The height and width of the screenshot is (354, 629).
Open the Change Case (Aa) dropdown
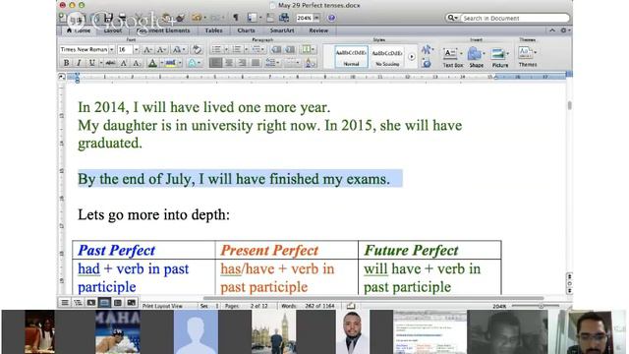(x=178, y=50)
